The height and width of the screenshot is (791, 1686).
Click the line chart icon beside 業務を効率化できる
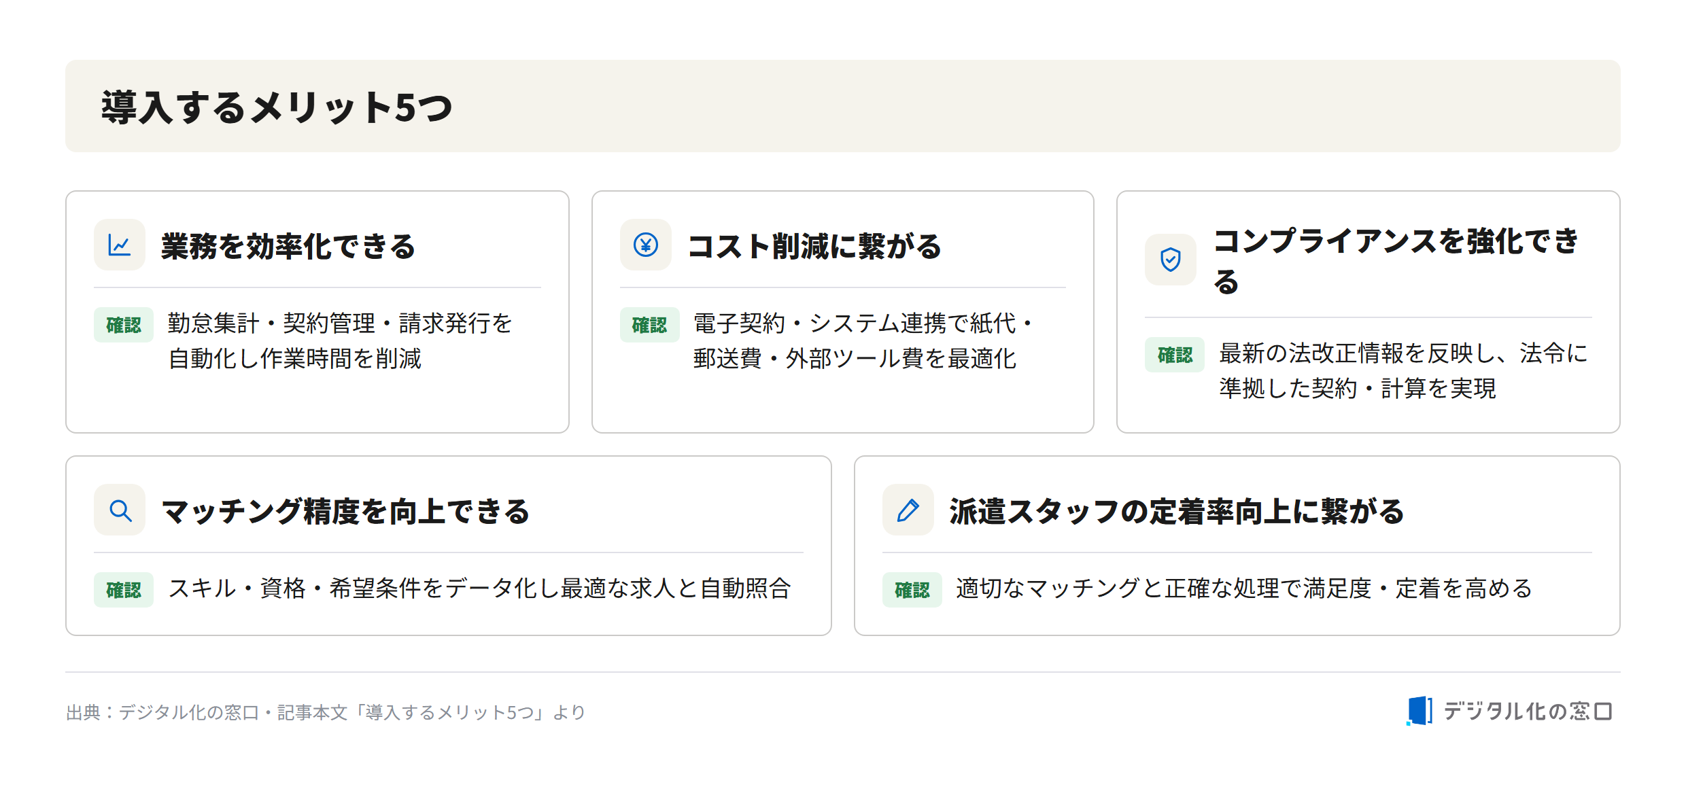[x=120, y=245]
